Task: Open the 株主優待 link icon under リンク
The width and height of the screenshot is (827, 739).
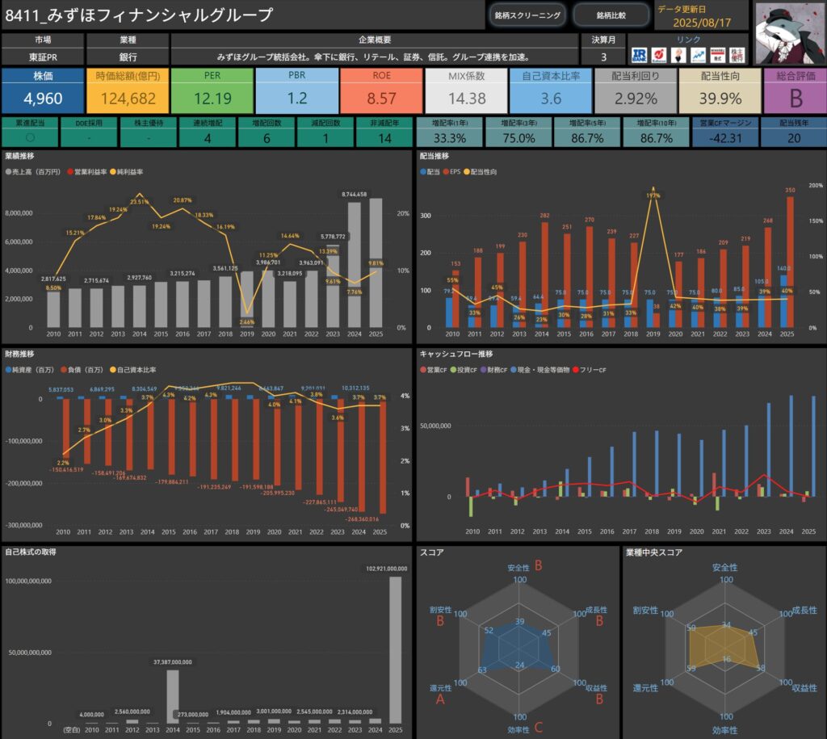Action: [737, 55]
